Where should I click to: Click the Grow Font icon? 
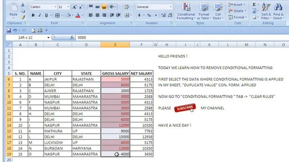tap(74, 7)
